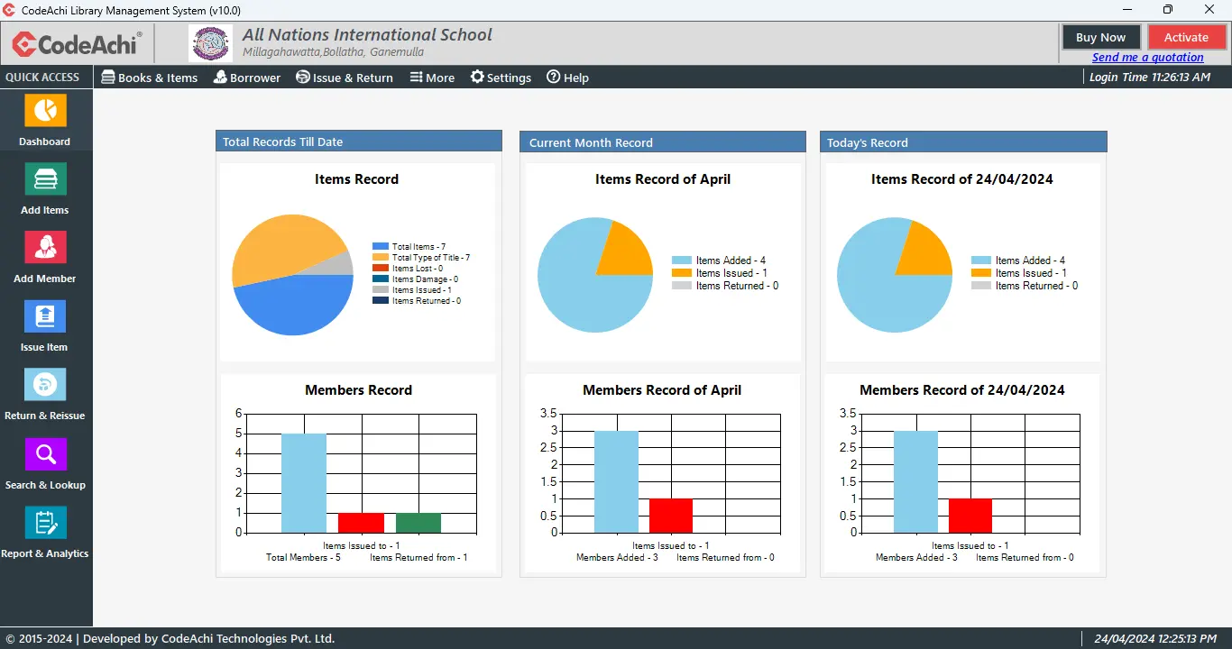Open Report & Analytics icon
Viewport: 1232px width, 649px height.
pyautogui.click(x=45, y=523)
